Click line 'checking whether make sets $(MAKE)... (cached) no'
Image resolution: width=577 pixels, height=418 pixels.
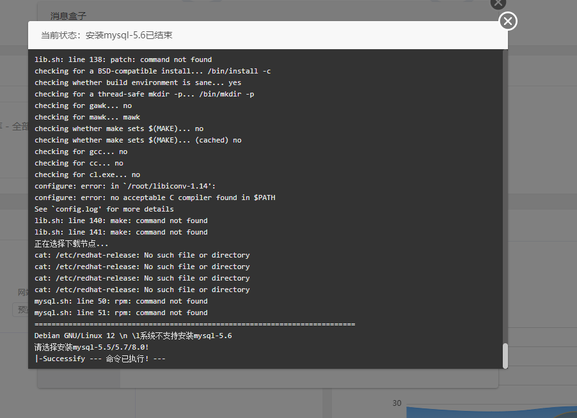click(x=138, y=140)
